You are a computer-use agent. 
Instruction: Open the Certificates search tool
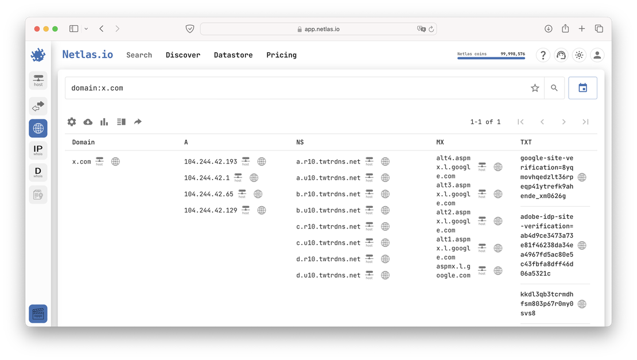click(x=38, y=194)
